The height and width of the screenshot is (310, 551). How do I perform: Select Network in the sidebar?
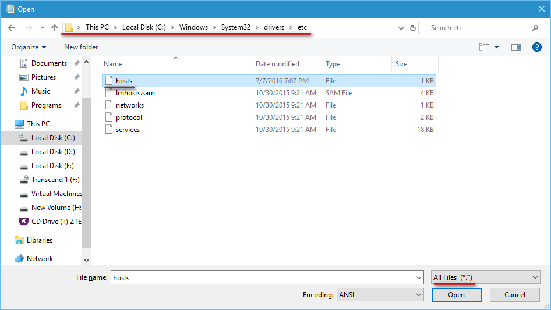40,259
